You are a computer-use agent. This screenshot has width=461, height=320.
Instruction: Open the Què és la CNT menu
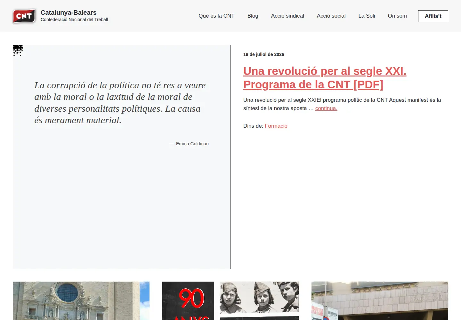[216, 16]
